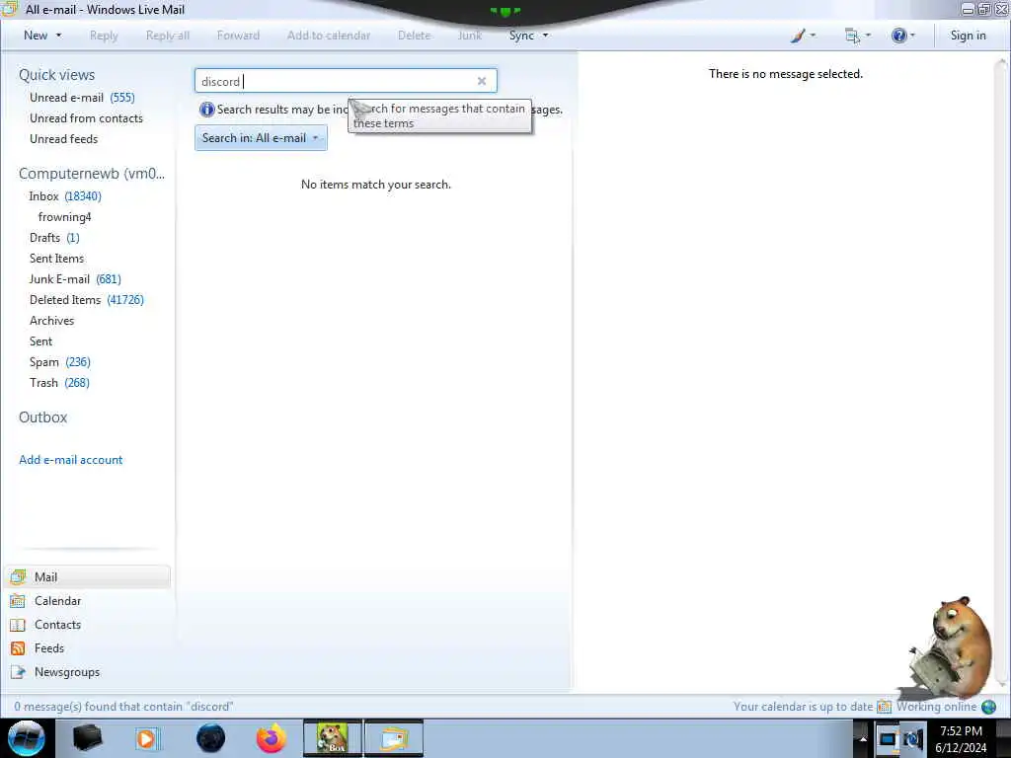Launch Firefox from the taskbar
Image resolution: width=1011 pixels, height=758 pixels.
coord(272,738)
